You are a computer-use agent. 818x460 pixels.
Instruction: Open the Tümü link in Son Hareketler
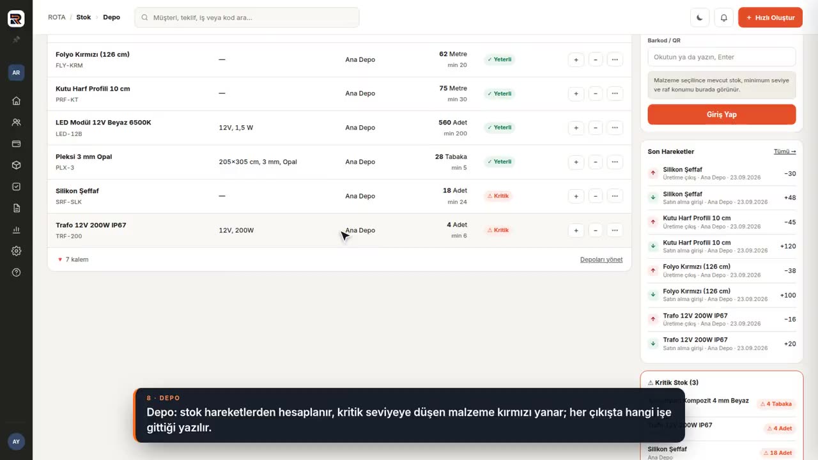pyautogui.click(x=785, y=151)
